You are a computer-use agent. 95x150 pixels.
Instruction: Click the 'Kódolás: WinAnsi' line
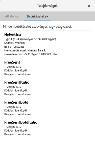point(14,43)
